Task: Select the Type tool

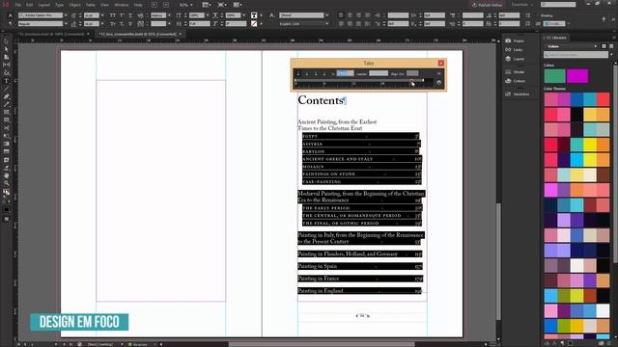Action: tap(7, 81)
